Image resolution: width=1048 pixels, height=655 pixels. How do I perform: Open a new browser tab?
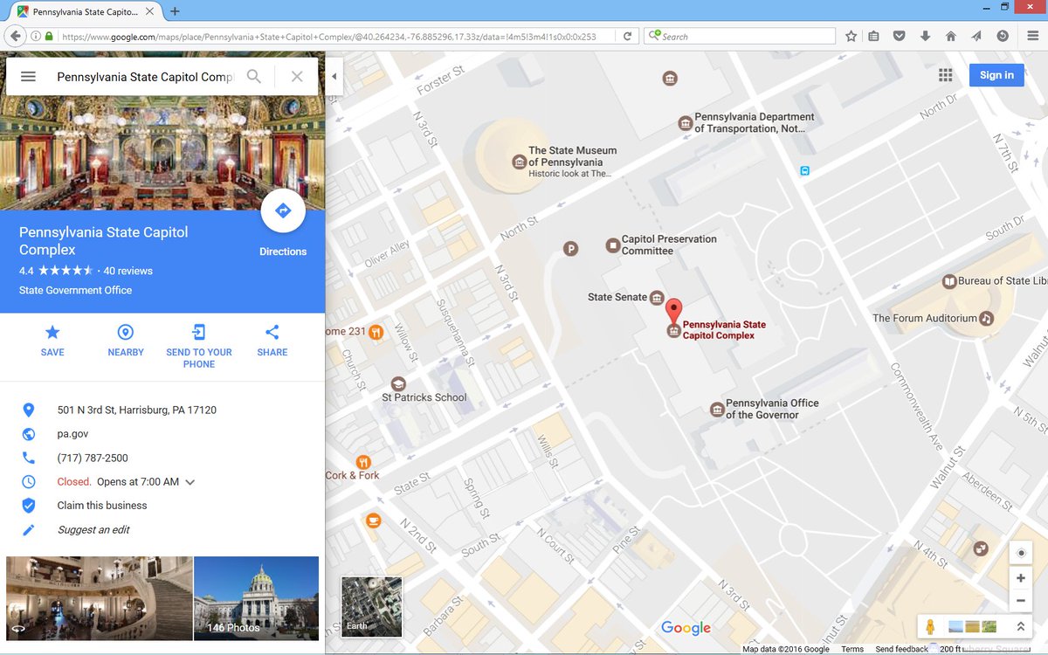pos(175,11)
